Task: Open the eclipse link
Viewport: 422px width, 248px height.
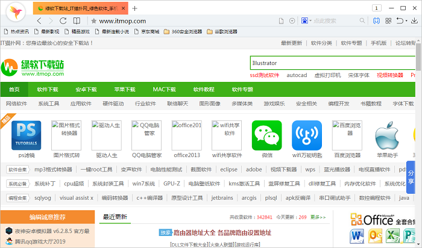Action: click(x=228, y=170)
